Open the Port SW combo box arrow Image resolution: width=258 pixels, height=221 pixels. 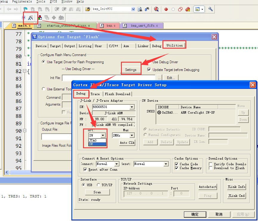103,135
